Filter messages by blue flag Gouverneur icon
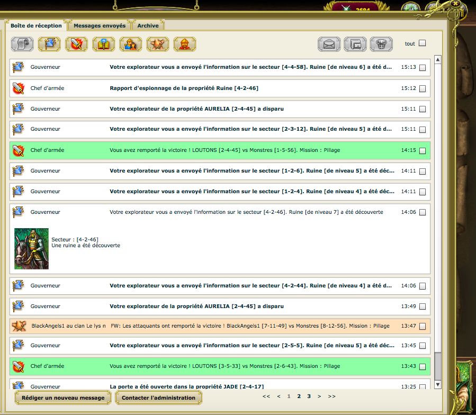 tap(49, 44)
